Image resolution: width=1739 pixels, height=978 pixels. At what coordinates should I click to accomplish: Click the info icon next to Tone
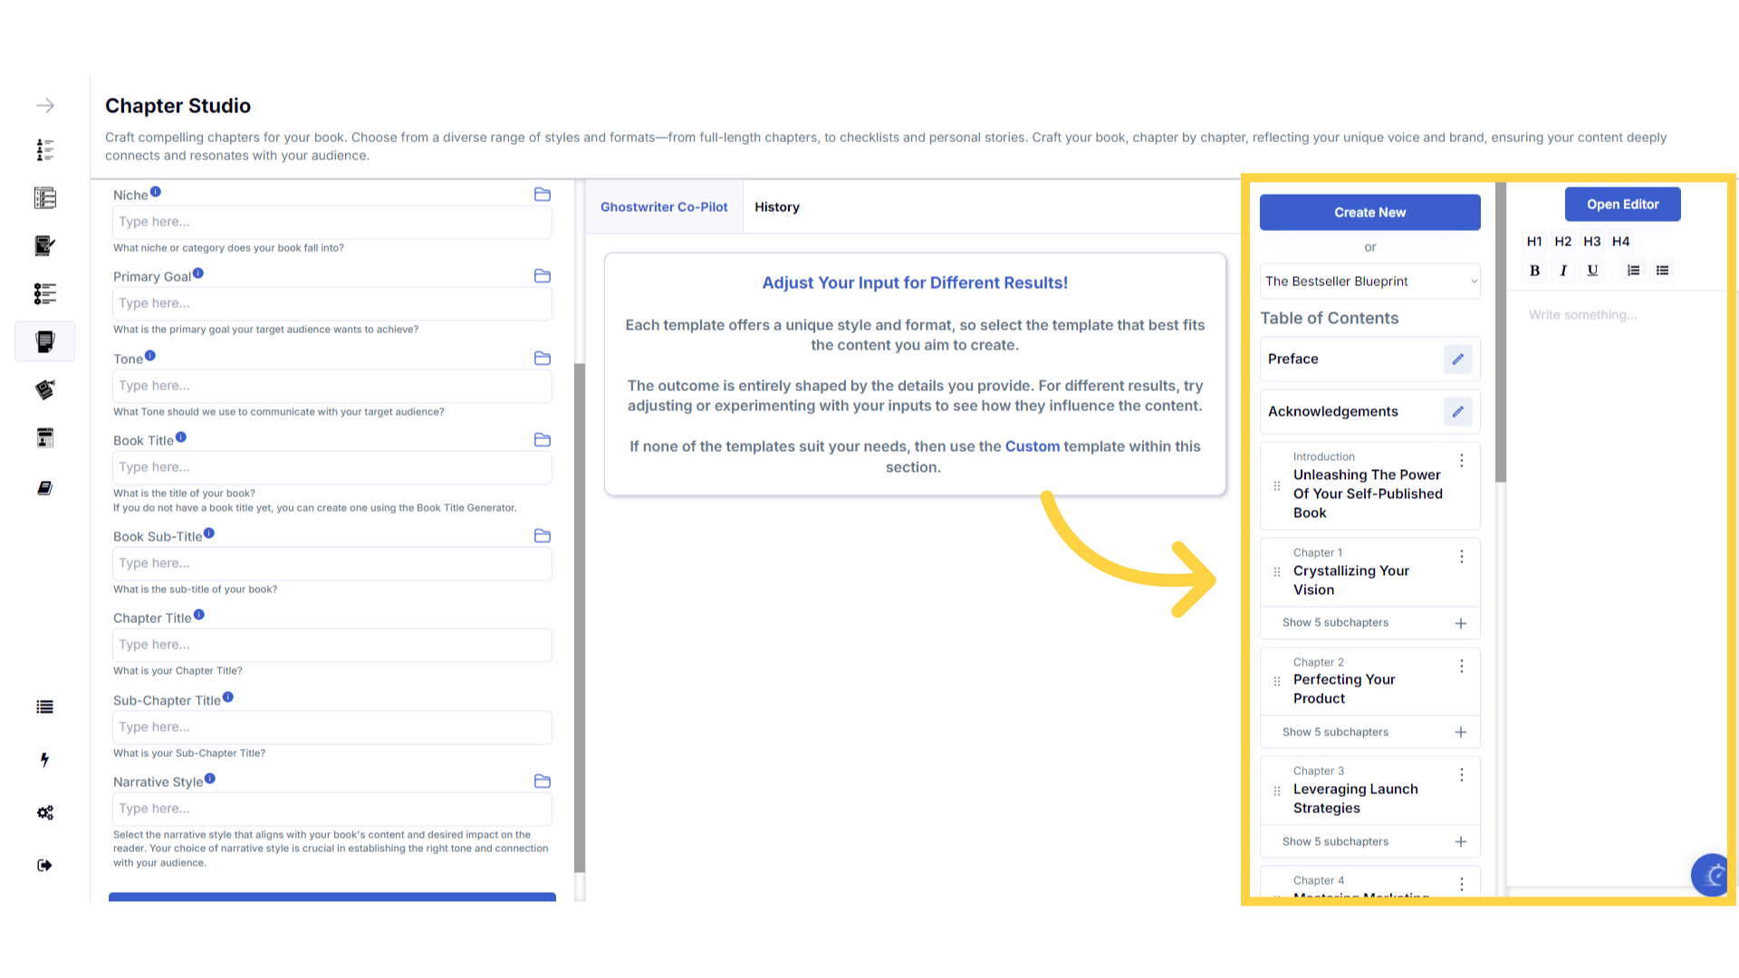click(150, 356)
